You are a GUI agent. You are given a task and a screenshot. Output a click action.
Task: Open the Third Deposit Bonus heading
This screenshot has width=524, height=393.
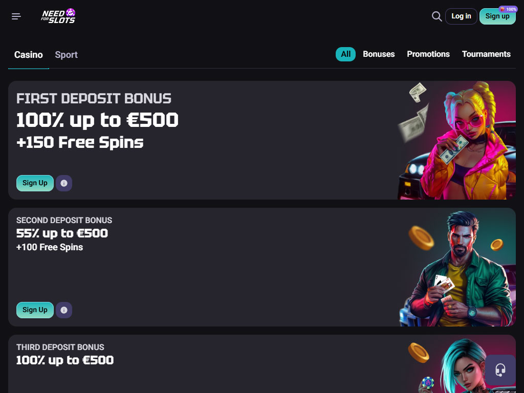coord(60,347)
